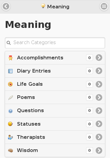
Task: Click the Therapists people icon
Action: [x=10, y=137]
